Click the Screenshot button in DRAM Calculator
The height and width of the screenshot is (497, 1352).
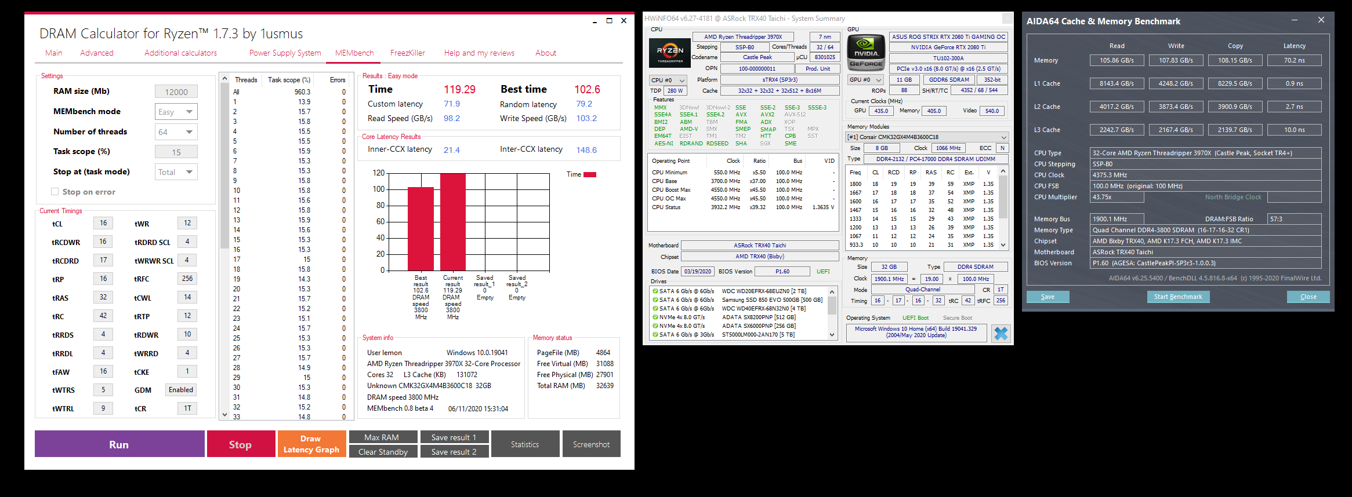[592, 444]
